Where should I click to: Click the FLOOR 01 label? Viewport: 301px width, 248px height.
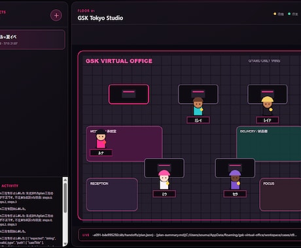(86, 10)
